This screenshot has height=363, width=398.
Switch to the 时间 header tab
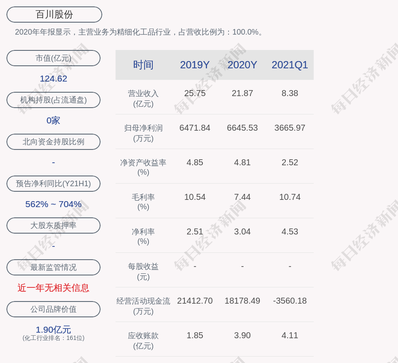click(143, 65)
